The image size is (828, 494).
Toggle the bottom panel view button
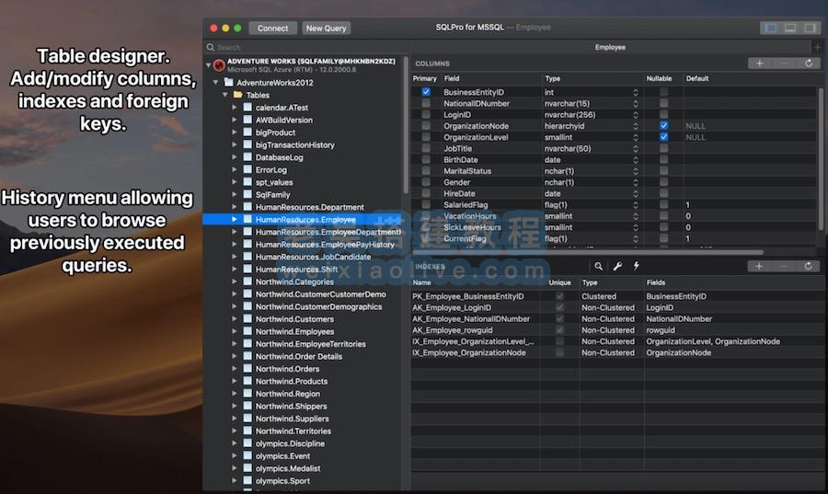(x=790, y=28)
